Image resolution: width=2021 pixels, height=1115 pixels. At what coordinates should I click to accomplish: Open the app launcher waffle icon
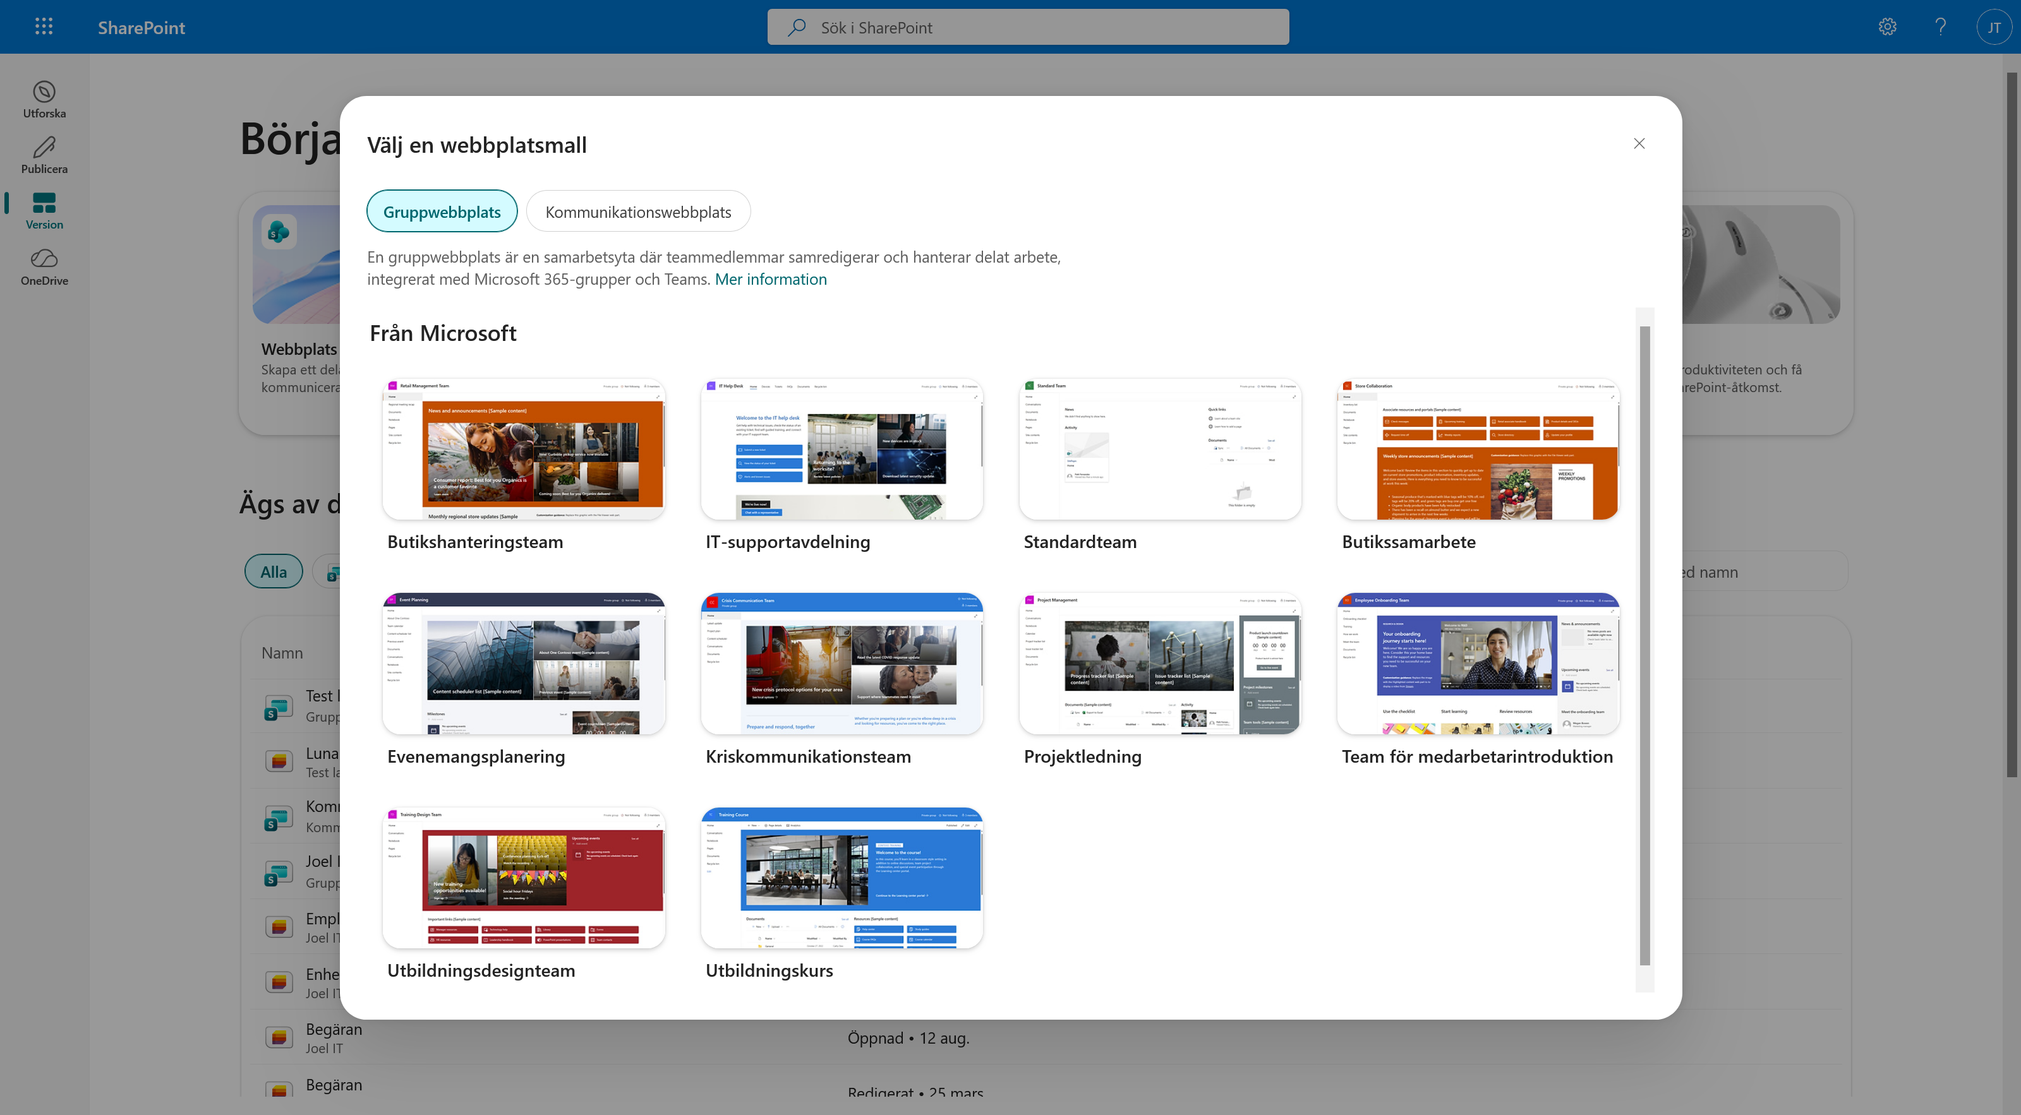[x=44, y=27]
